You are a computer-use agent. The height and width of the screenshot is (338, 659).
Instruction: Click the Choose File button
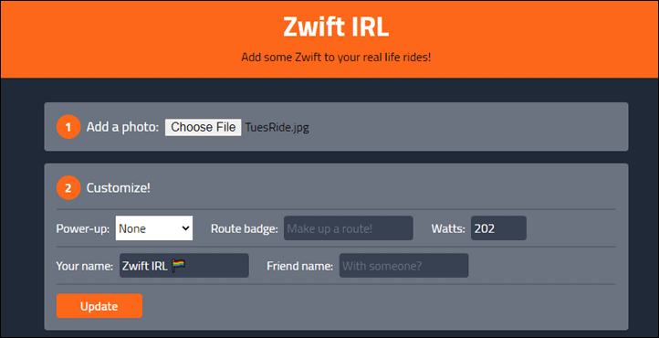(x=203, y=127)
